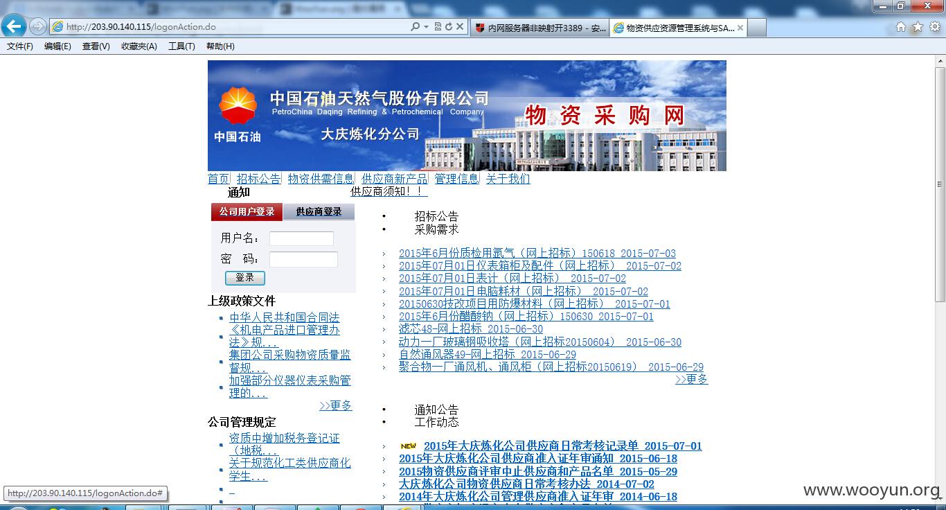
Task: Open 中华人民共和国合同法 policy link
Action: click(x=285, y=317)
